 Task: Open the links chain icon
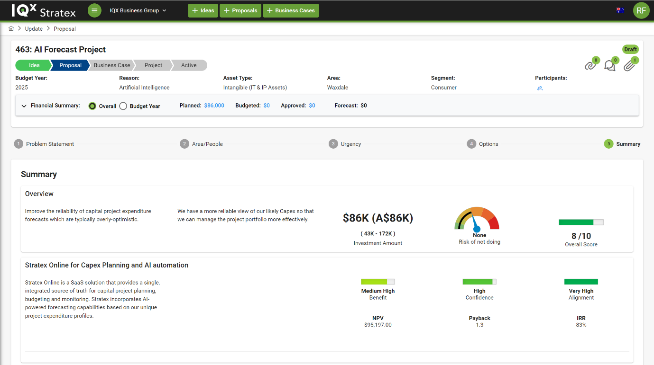(x=590, y=65)
